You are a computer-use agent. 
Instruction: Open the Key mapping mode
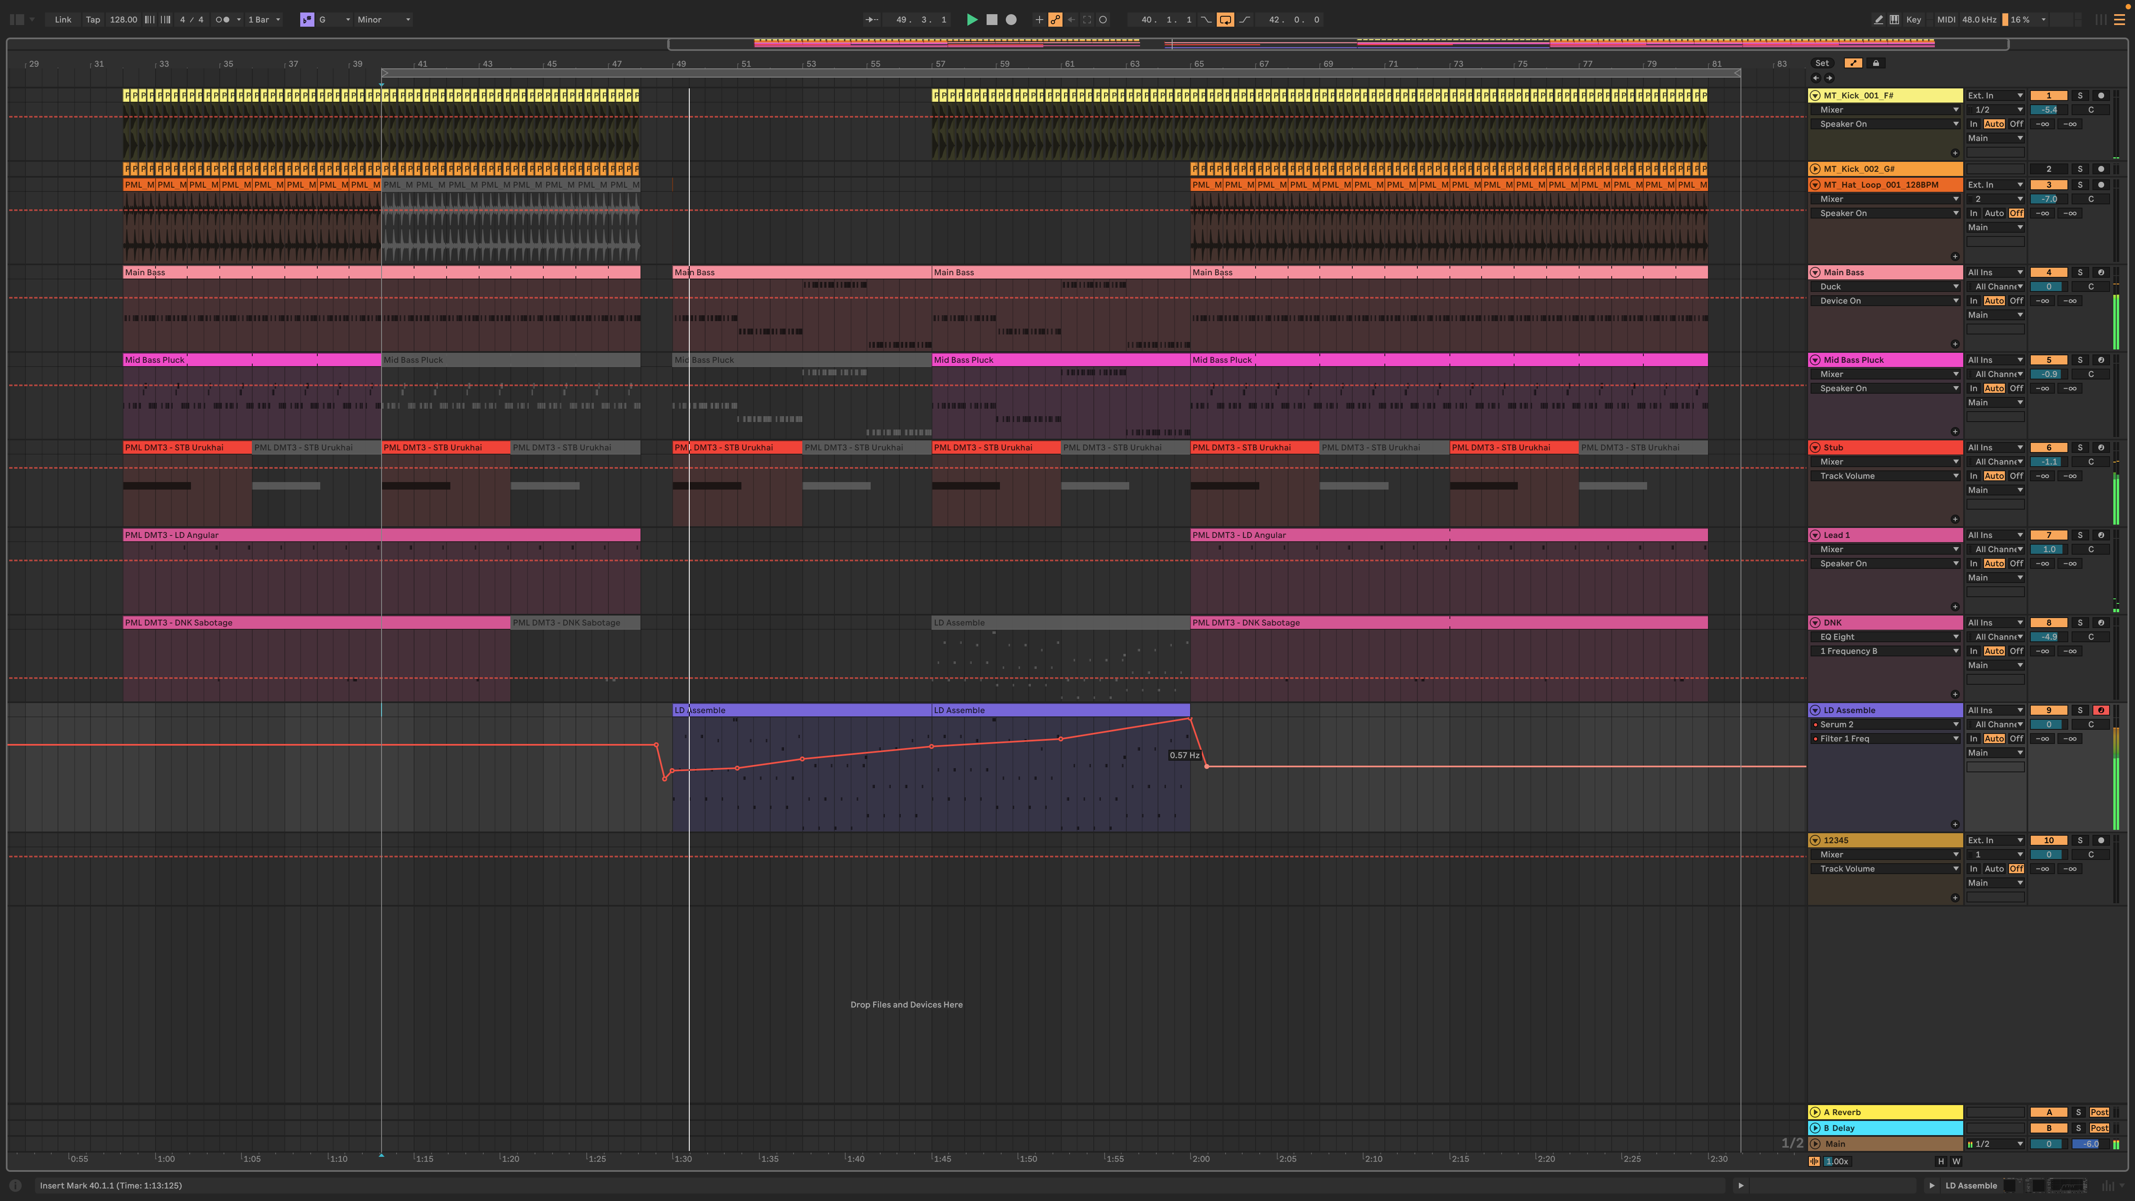(1913, 19)
